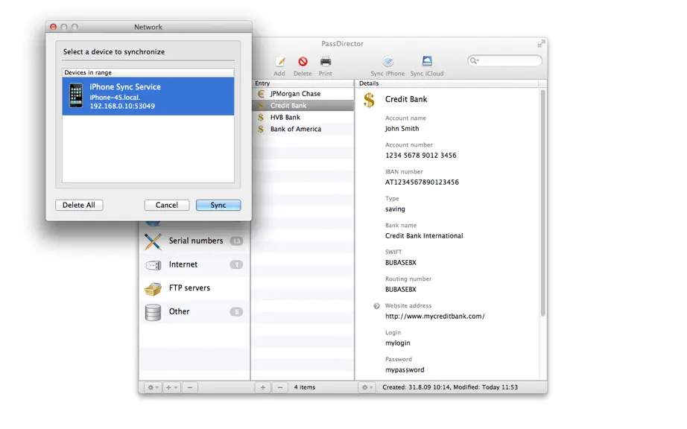The height and width of the screenshot is (429, 687).
Task: Click the Print toolbar icon
Action: coord(326,61)
